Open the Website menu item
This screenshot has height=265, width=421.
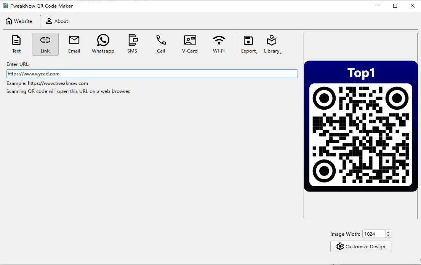point(19,21)
